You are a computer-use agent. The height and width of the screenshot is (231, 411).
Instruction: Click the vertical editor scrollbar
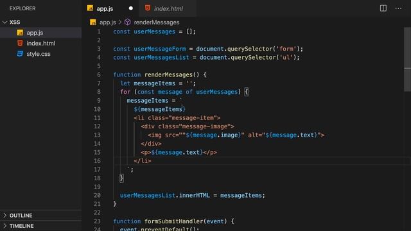click(407, 59)
